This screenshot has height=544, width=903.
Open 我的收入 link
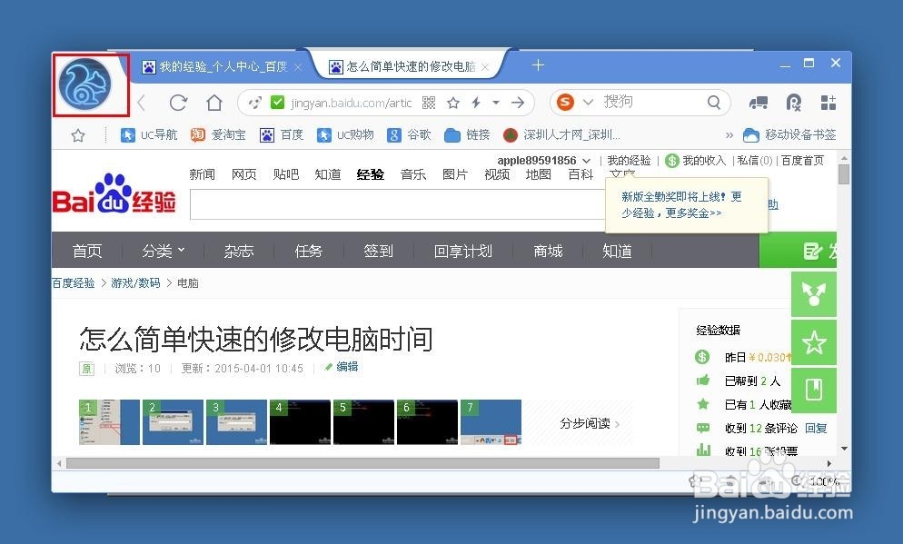(x=695, y=160)
